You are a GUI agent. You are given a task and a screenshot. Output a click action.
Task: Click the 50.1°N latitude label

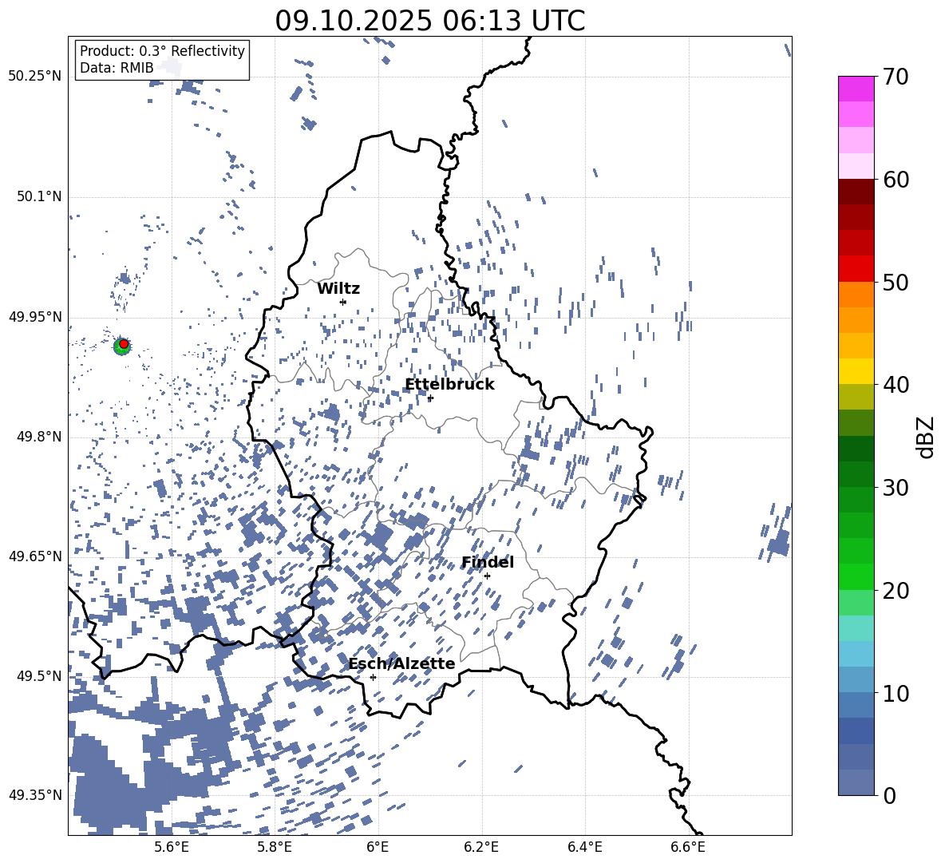pyautogui.click(x=39, y=196)
